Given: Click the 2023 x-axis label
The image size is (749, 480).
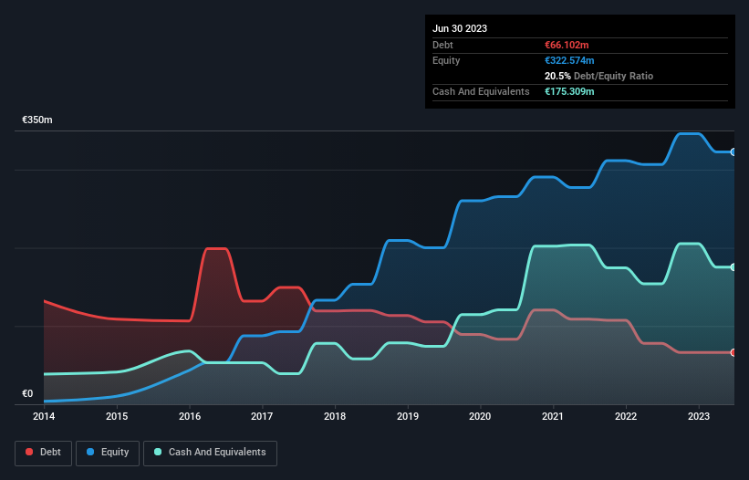Looking at the screenshot, I should 698,416.
